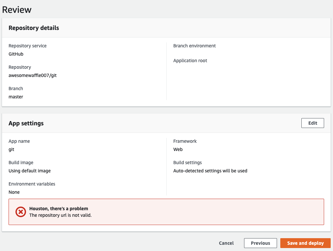Click the Save and deploy button
The height and width of the screenshot is (251, 333).
[305, 243]
